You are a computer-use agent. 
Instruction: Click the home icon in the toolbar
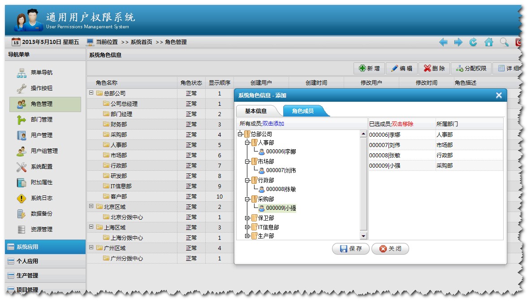point(488,42)
